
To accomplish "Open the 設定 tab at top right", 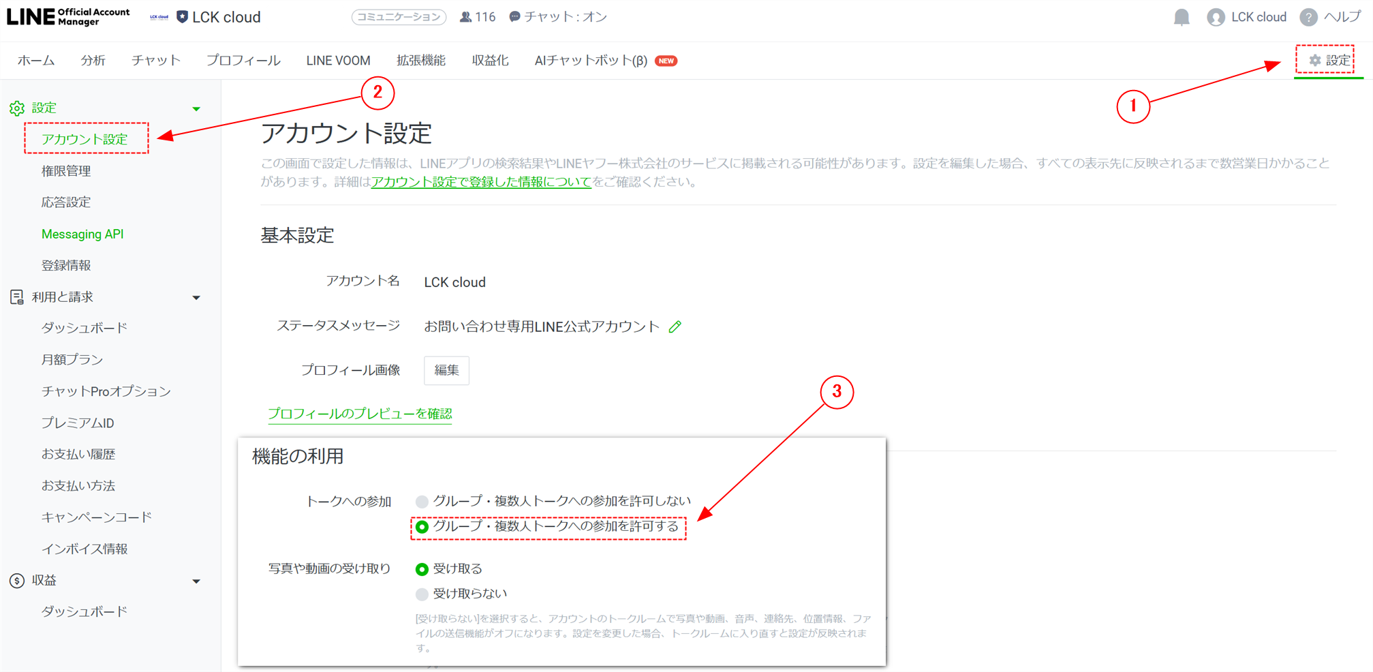I will pyautogui.click(x=1329, y=61).
